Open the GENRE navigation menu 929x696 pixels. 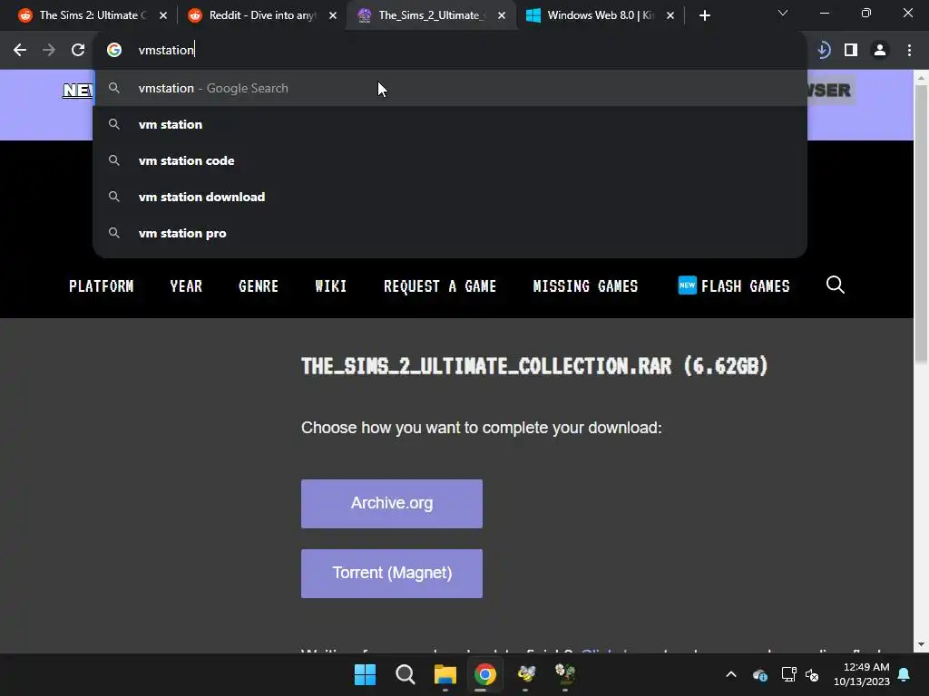[259, 285]
